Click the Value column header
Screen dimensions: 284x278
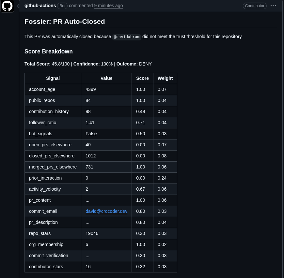point(106,78)
